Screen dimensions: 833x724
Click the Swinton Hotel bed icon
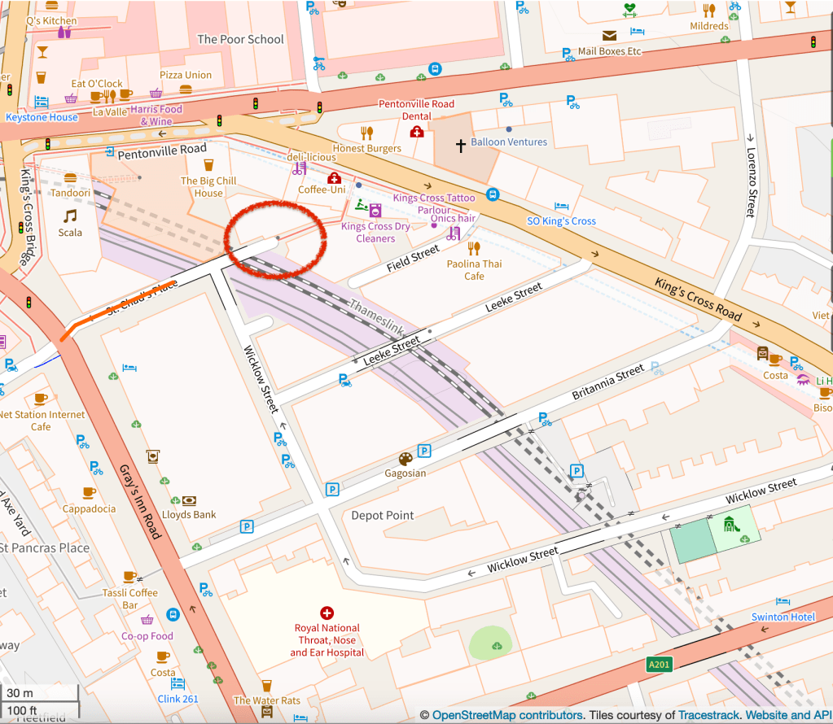(783, 602)
